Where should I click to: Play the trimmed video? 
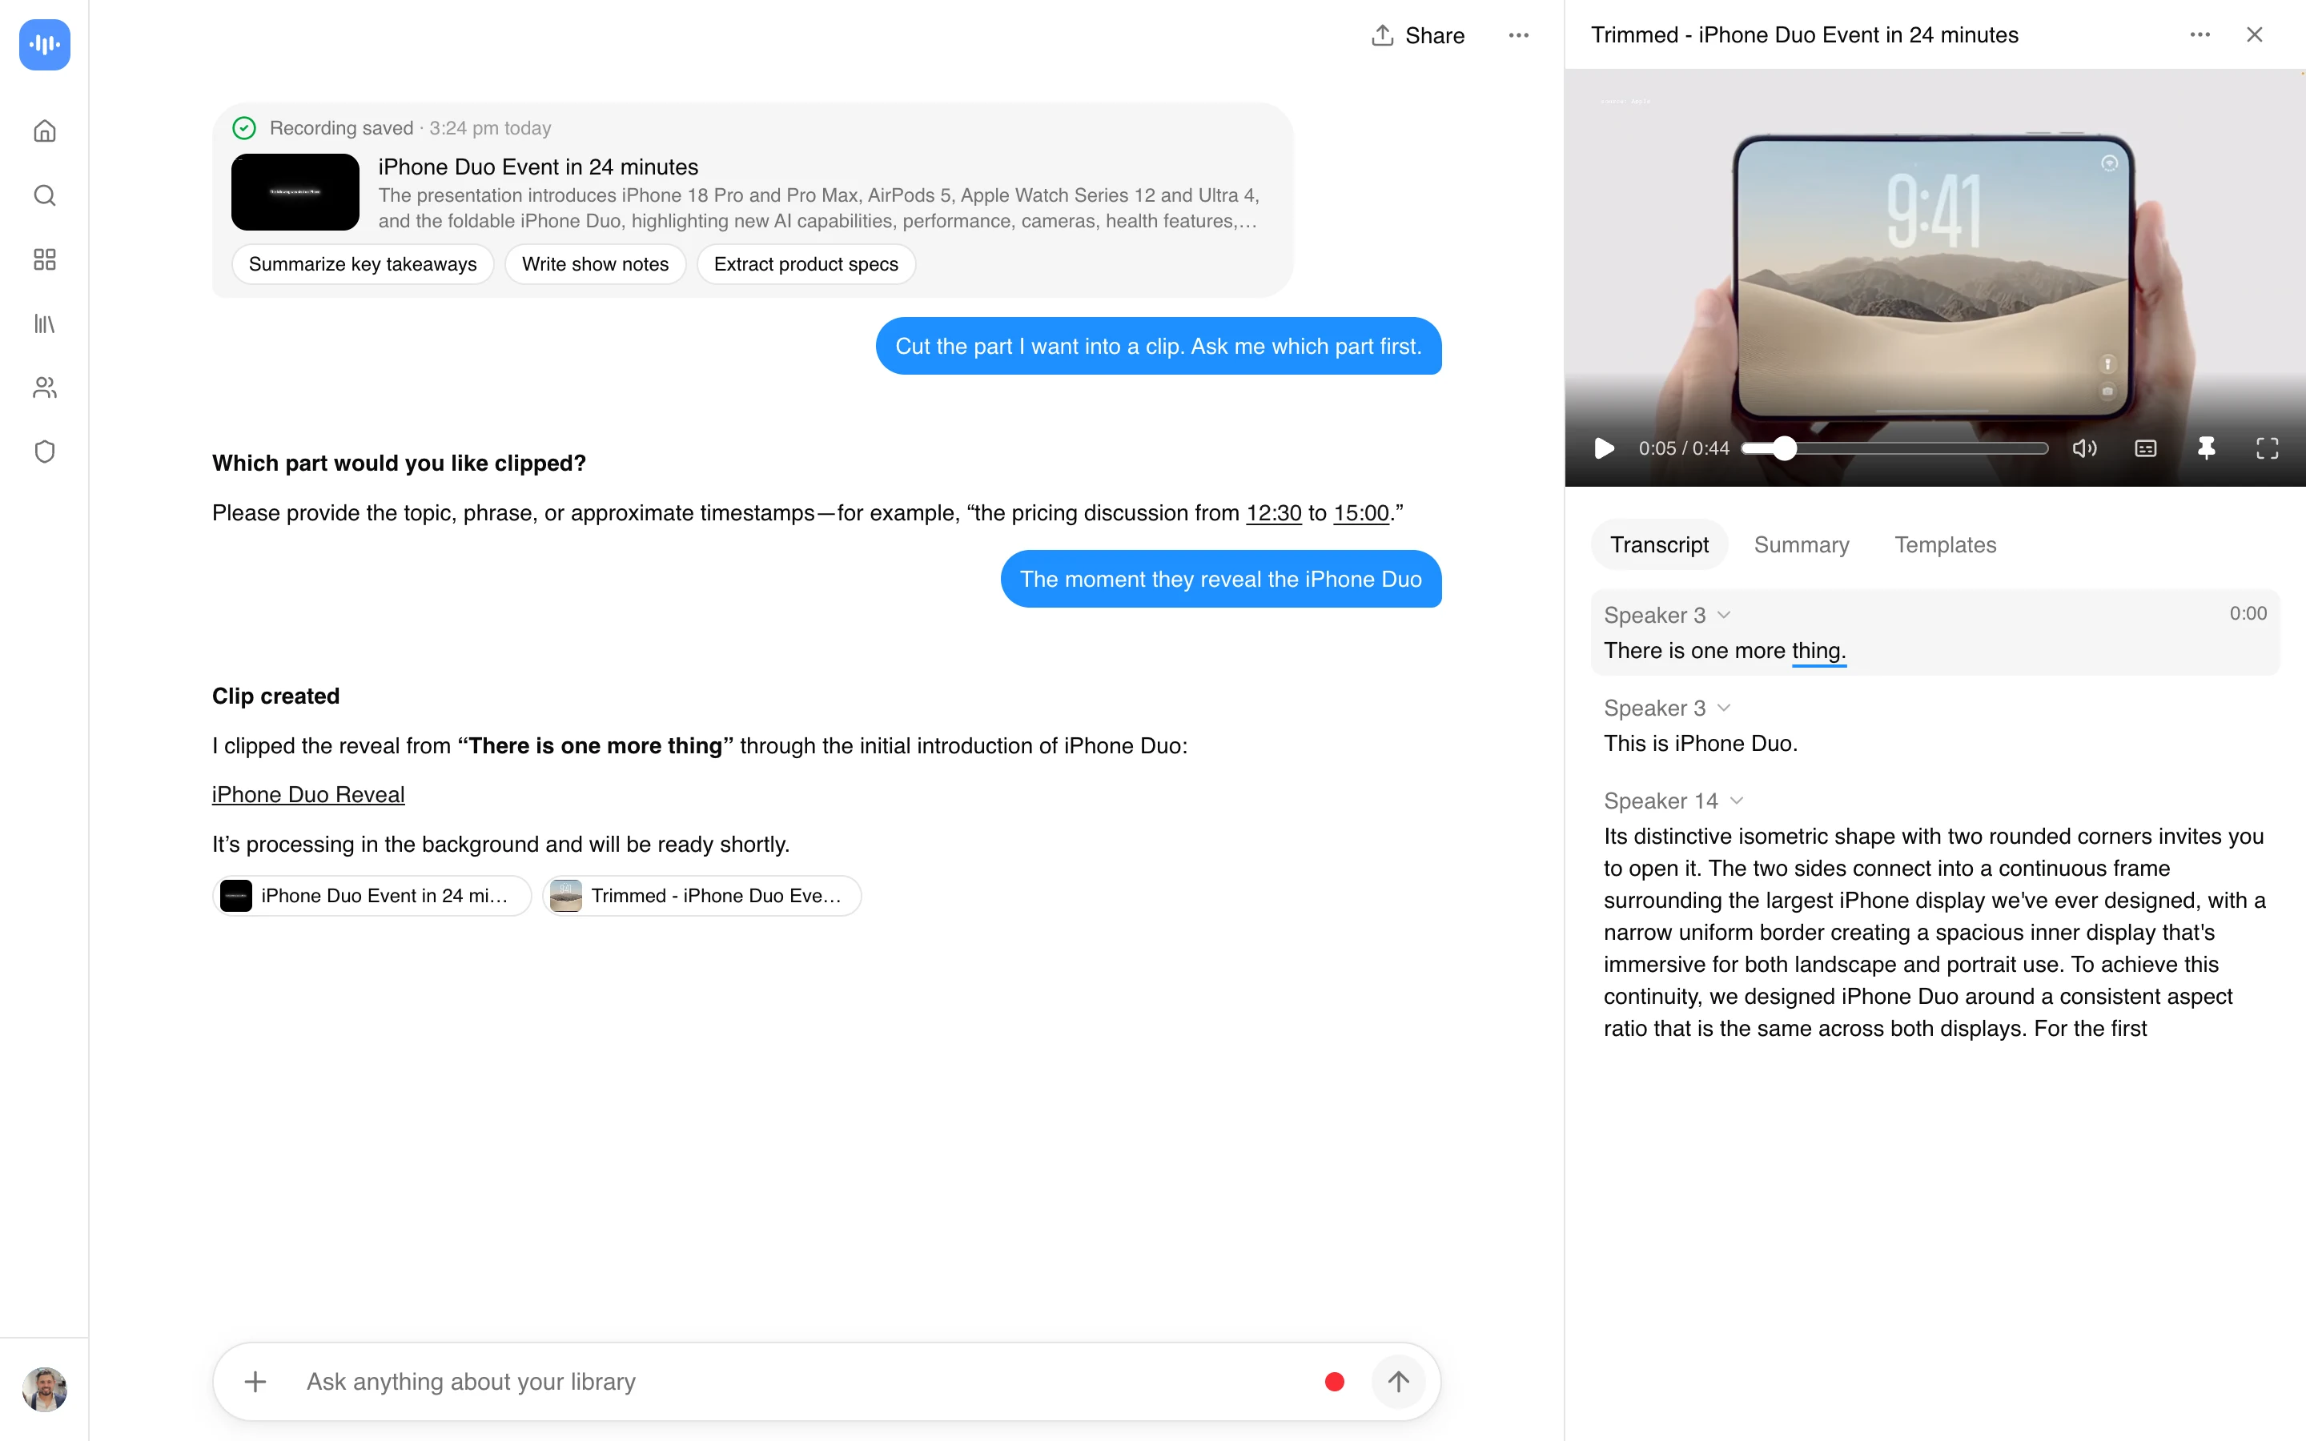(x=1605, y=448)
